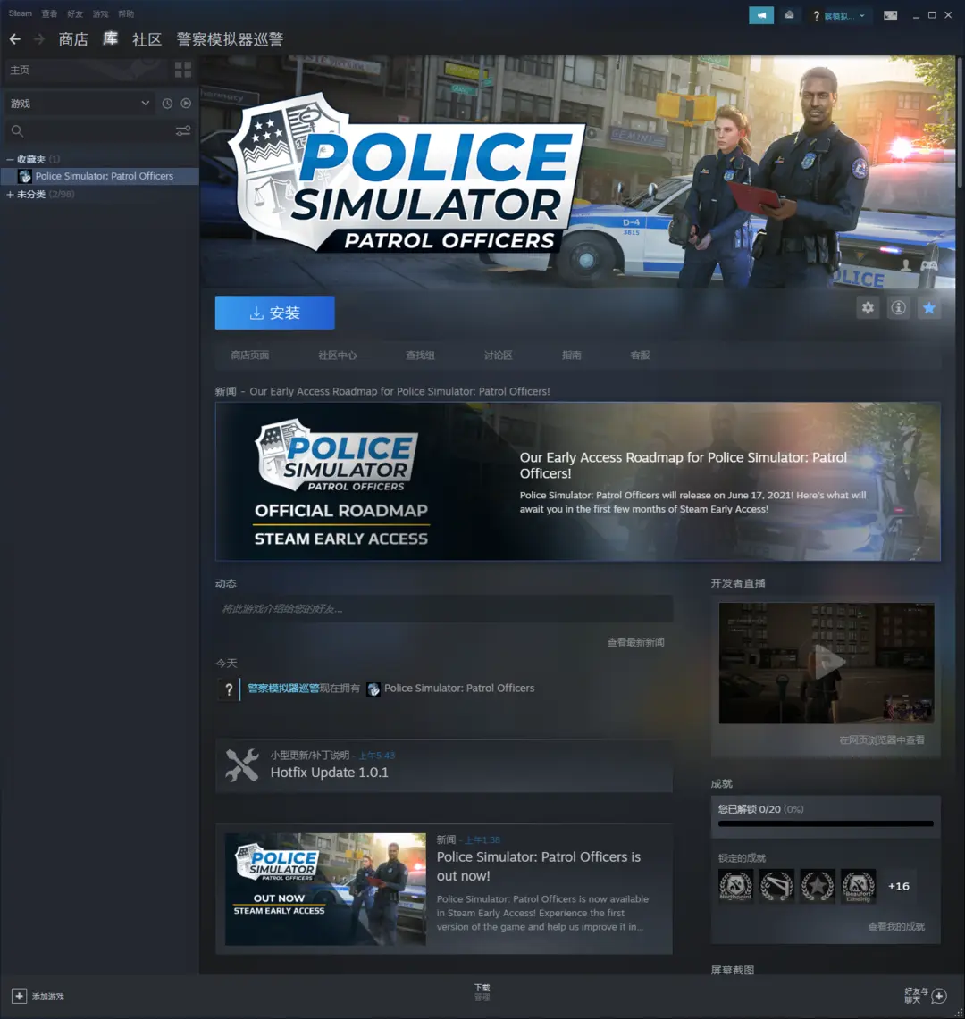
Task: Click the +16 more achievements button
Action: 899,886
